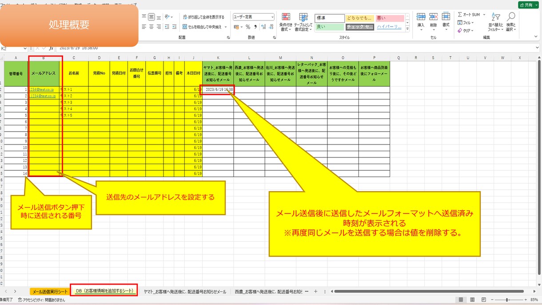Apply top vertical alignment
This screenshot has width=542, height=305.
coord(144,17)
